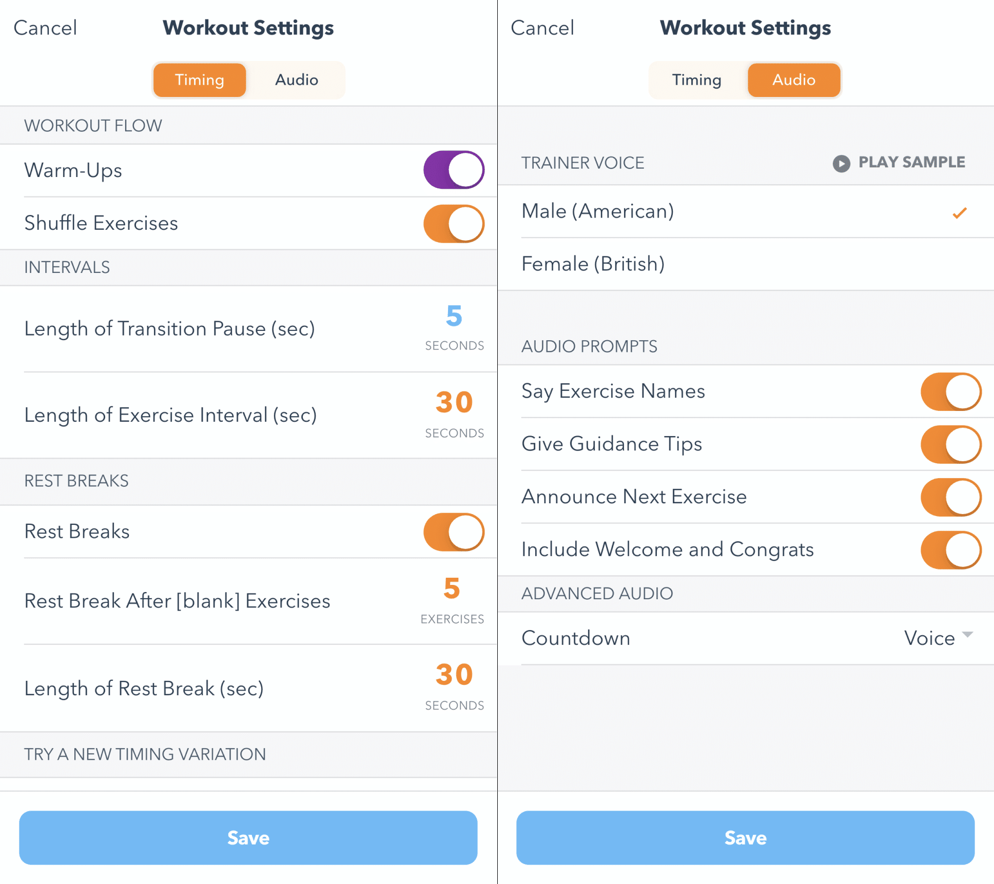Turn off Rest Breaks

coord(453,532)
